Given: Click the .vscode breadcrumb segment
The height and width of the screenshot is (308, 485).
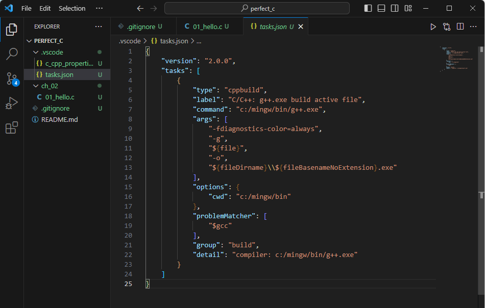Looking at the screenshot, I should tap(130, 41).
